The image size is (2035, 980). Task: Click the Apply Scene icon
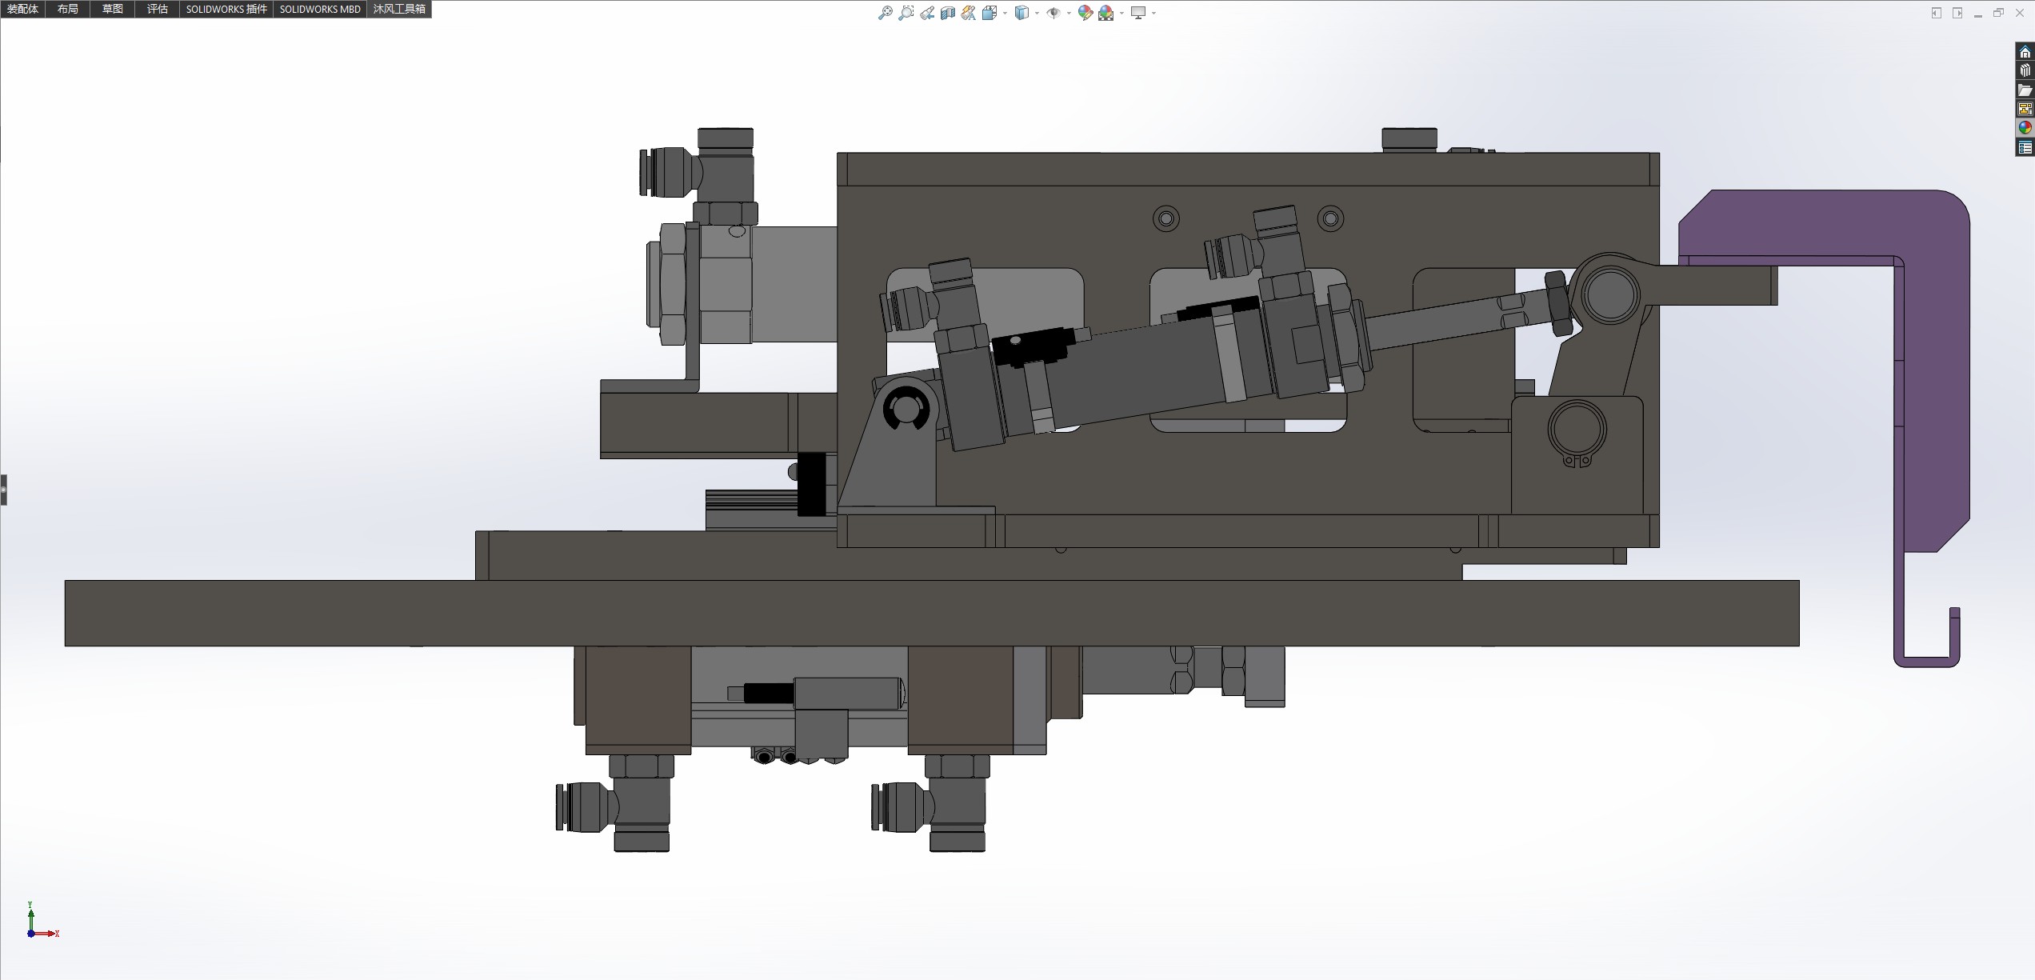pos(1106,13)
